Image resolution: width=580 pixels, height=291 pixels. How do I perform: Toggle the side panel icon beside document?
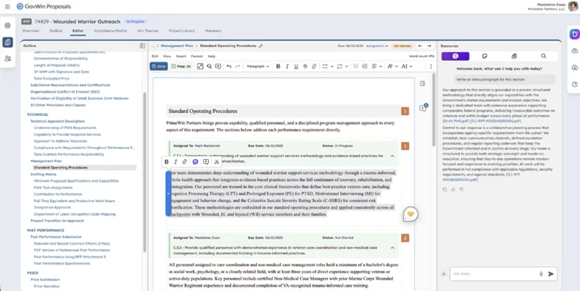coord(423,84)
